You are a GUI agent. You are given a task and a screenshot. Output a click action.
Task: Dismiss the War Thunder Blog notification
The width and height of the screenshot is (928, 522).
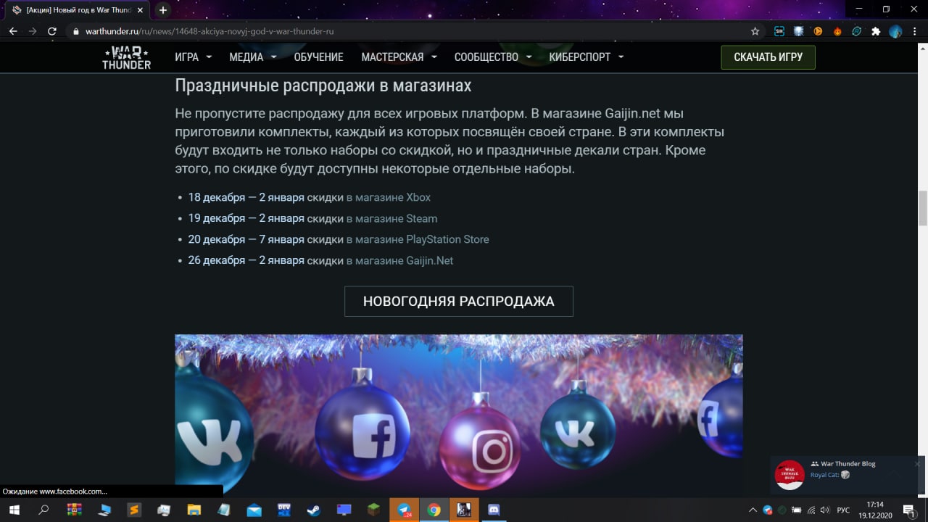pos(917,464)
